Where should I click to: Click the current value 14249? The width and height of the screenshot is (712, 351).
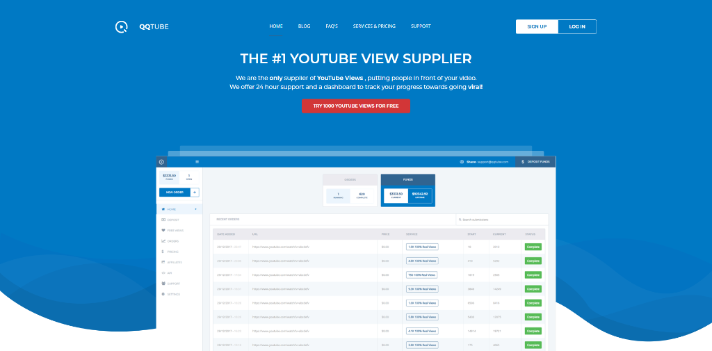498,289
